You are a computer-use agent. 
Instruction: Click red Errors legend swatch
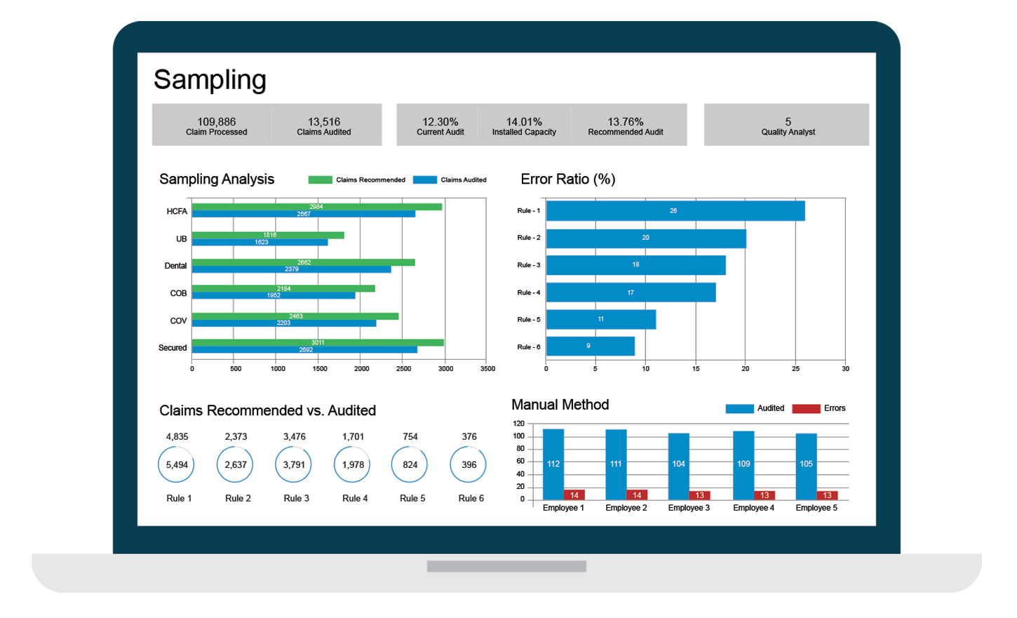pos(806,408)
